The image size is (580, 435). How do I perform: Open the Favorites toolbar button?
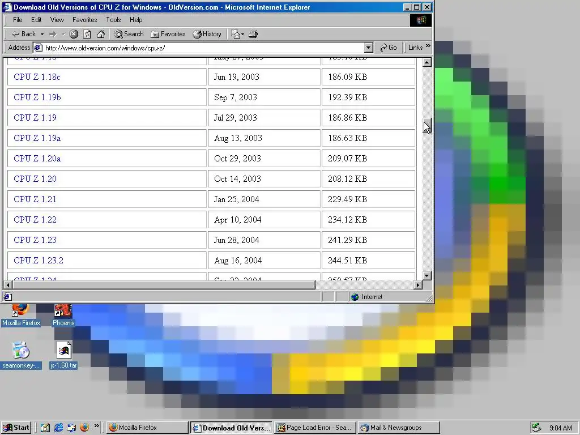coord(168,34)
